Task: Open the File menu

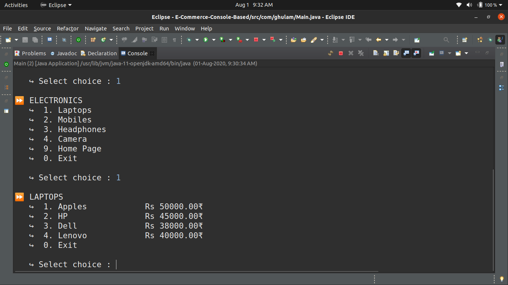Action: tap(7, 29)
